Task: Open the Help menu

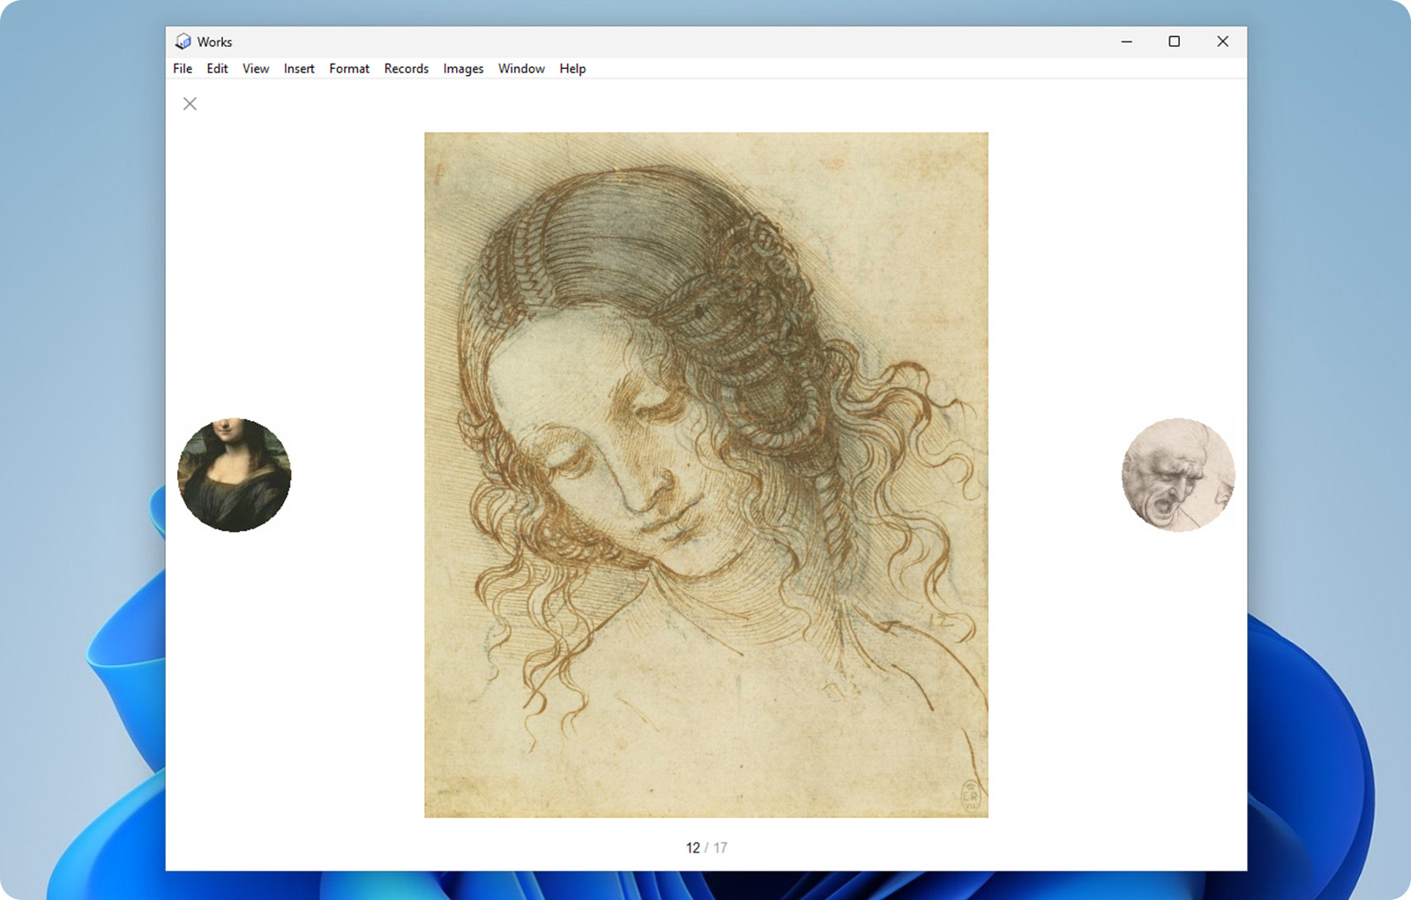Action: 572,69
